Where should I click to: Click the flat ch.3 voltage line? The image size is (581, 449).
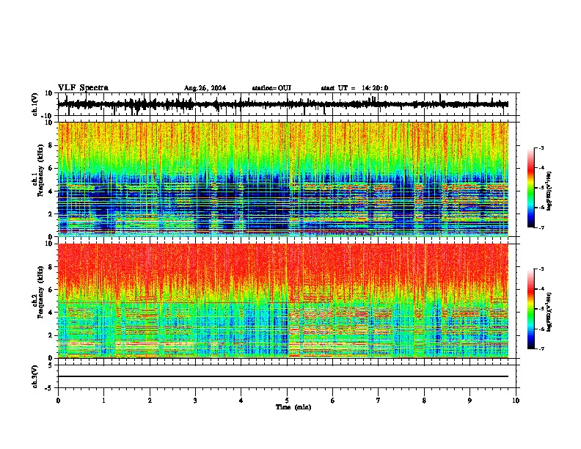(283, 376)
